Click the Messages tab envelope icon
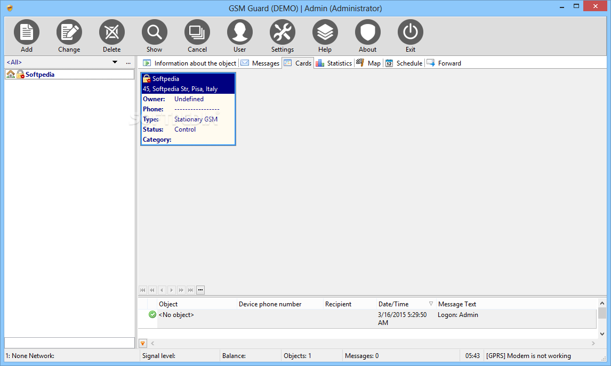 point(245,63)
